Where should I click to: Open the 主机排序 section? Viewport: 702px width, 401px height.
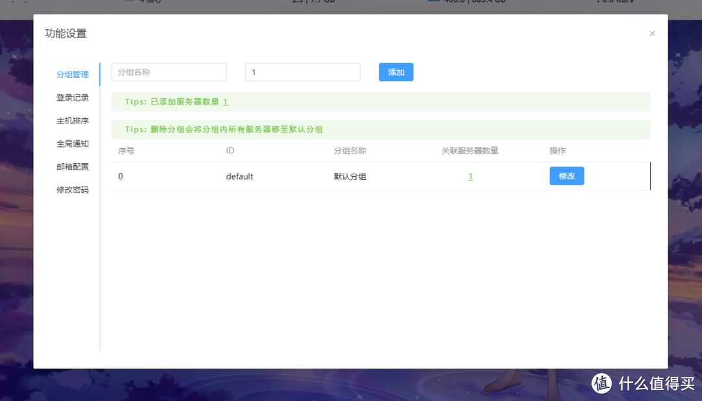(72, 120)
